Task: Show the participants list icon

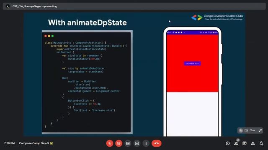Action: point(236,143)
